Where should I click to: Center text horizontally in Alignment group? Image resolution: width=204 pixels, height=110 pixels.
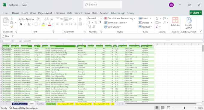tap(62, 24)
